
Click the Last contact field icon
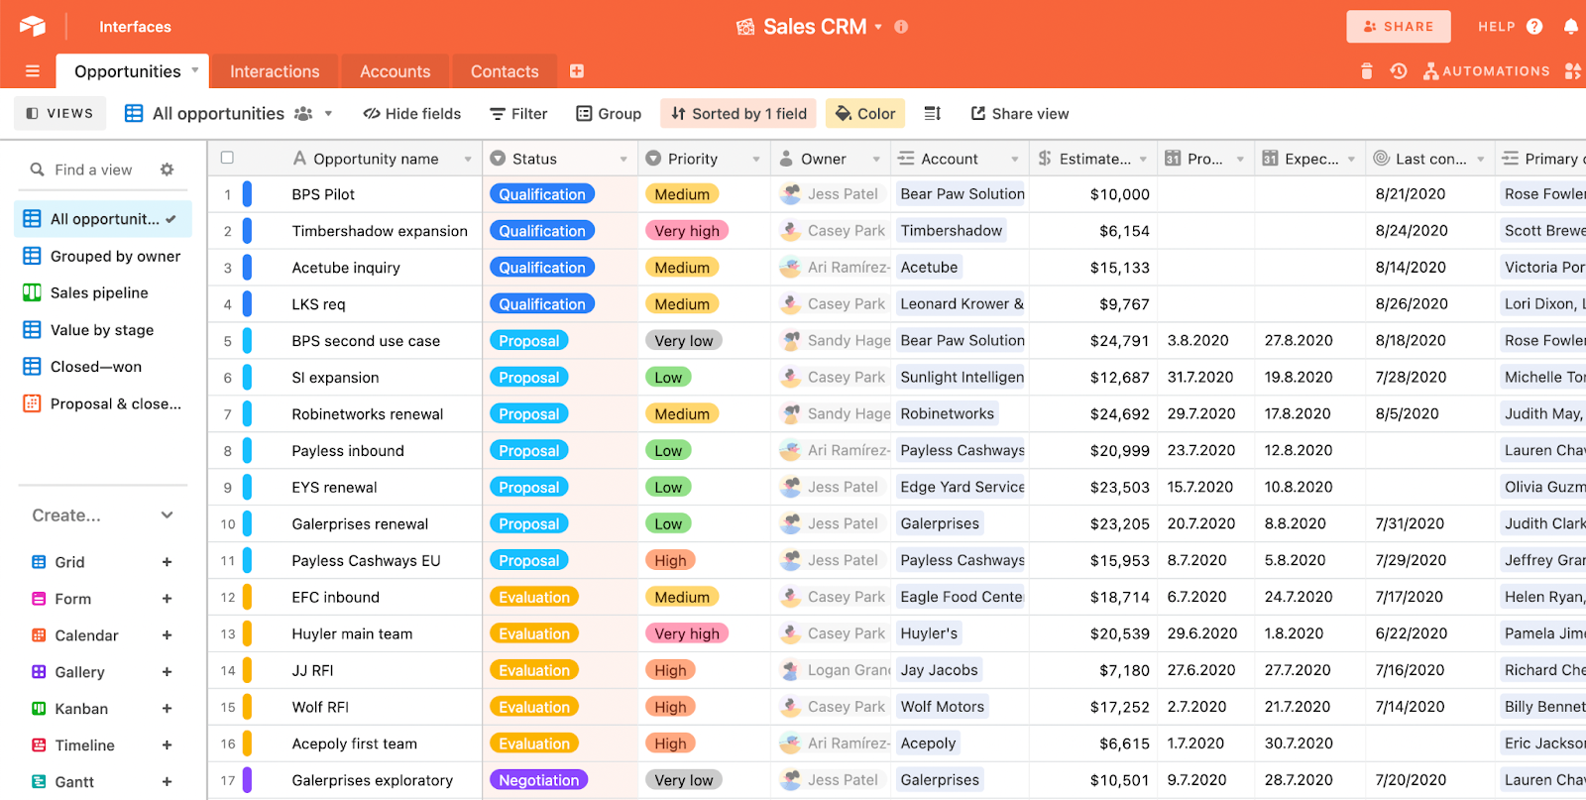point(1381,159)
